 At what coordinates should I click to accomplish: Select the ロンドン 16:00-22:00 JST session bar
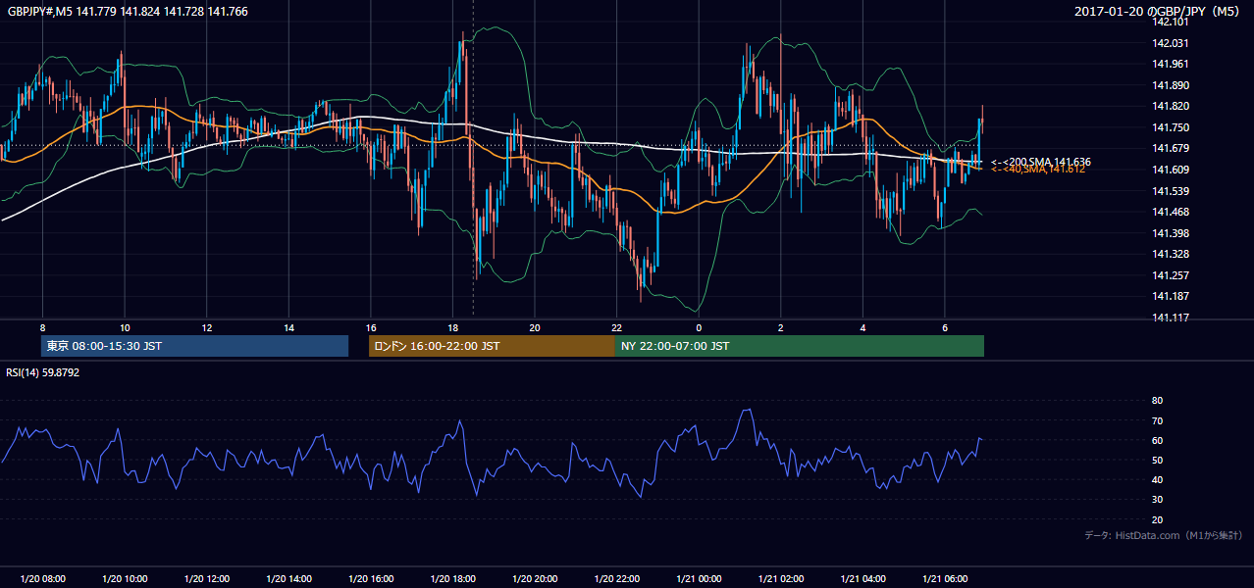(x=492, y=346)
